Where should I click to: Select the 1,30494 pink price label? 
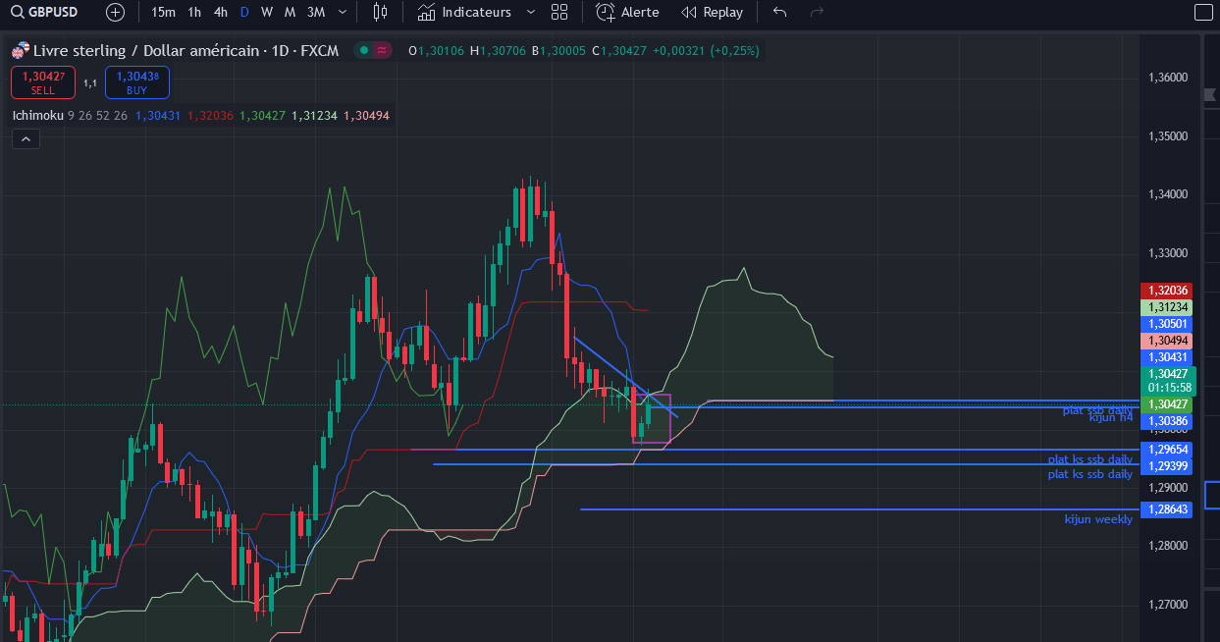[x=1167, y=341]
